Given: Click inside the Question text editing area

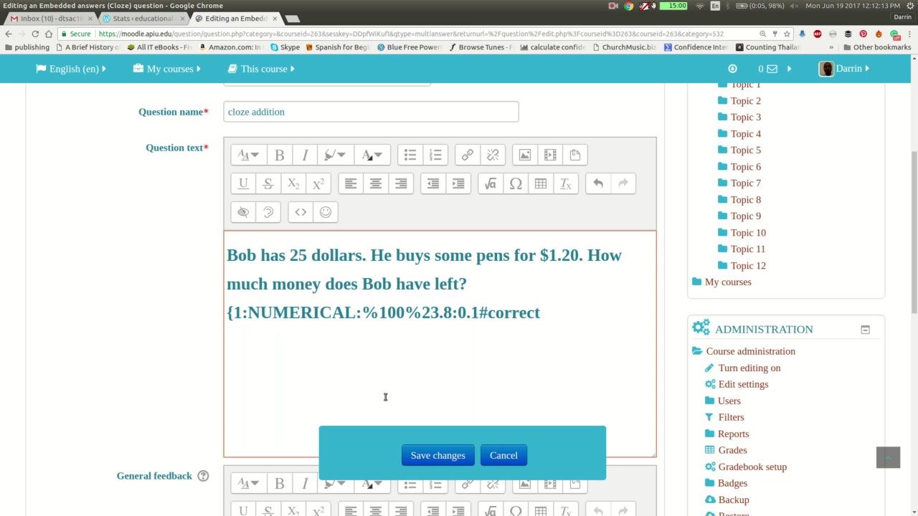Looking at the screenshot, I should click(440, 344).
